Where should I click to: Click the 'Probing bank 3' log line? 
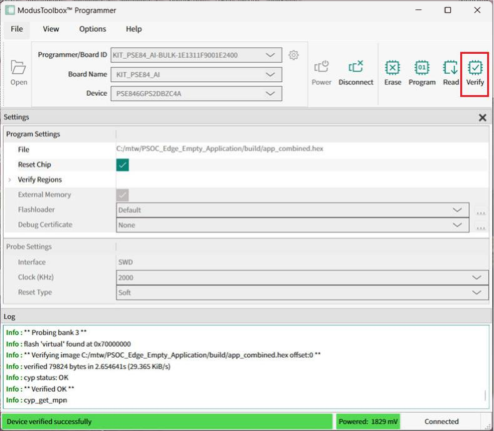point(46,333)
